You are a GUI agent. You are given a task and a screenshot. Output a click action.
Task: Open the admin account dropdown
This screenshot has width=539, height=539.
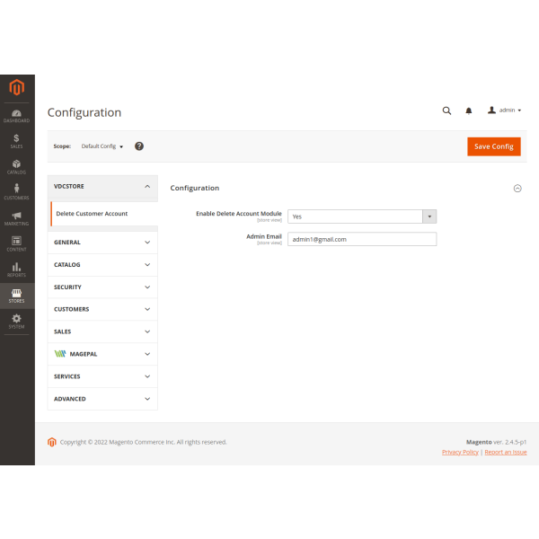tap(505, 110)
